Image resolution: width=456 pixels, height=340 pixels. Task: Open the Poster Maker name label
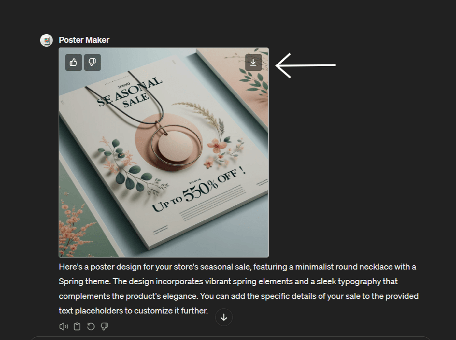(84, 40)
